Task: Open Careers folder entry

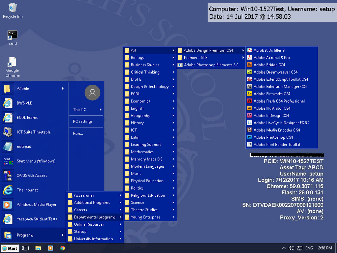Action: click(95, 210)
